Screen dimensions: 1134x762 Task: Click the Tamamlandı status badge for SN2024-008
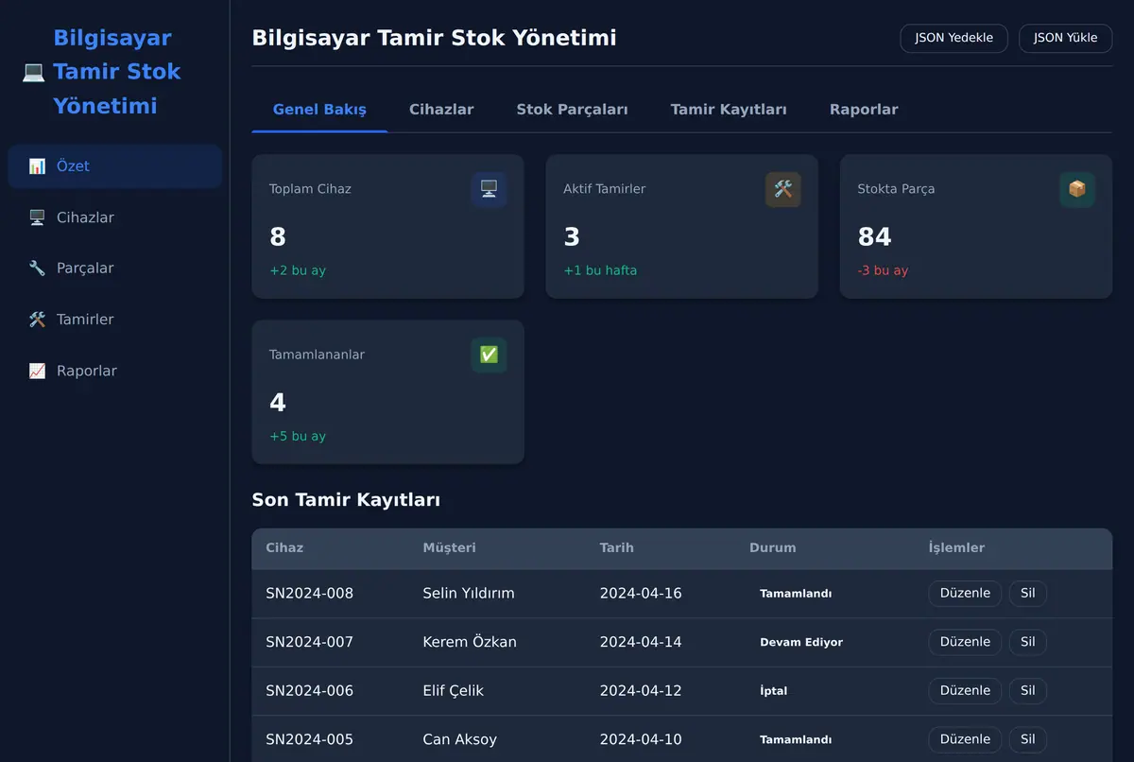(x=796, y=594)
